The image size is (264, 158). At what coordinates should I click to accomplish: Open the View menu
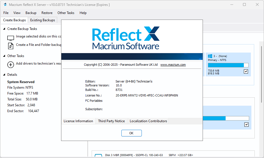17,13
